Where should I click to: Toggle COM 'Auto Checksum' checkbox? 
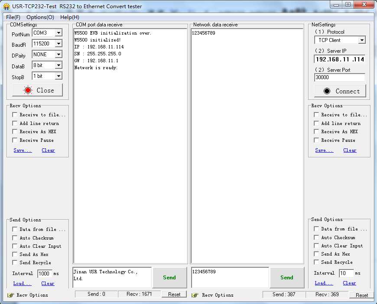click(x=15, y=238)
